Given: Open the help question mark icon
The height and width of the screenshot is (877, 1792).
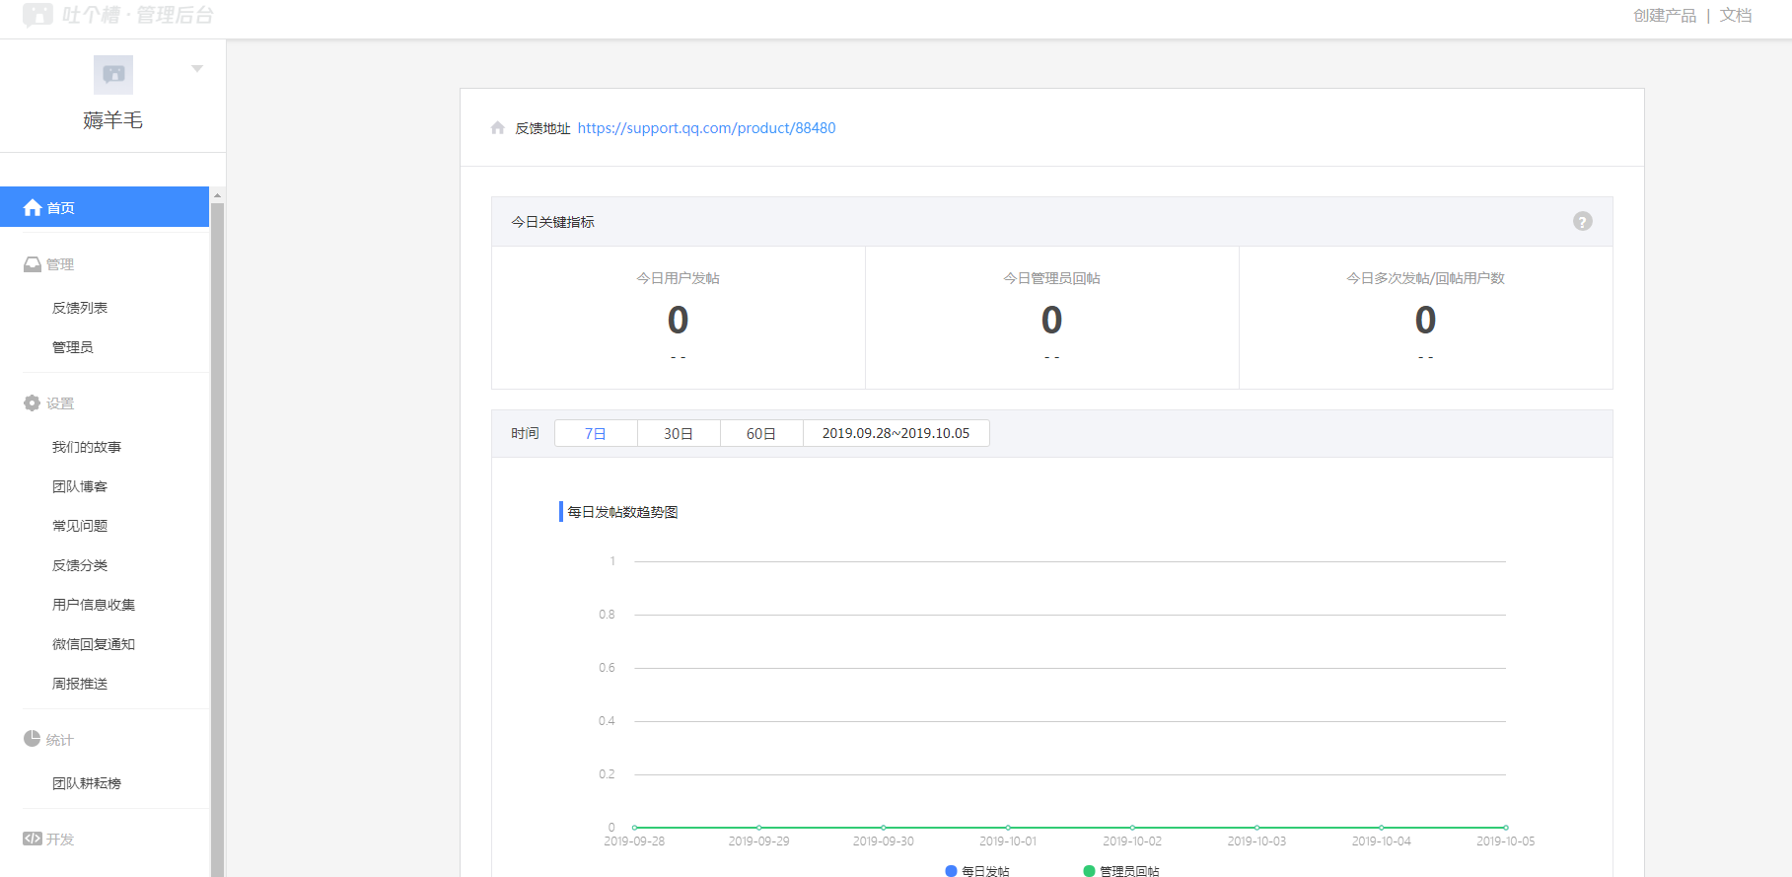Looking at the screenshot, I should [1582, 222].
